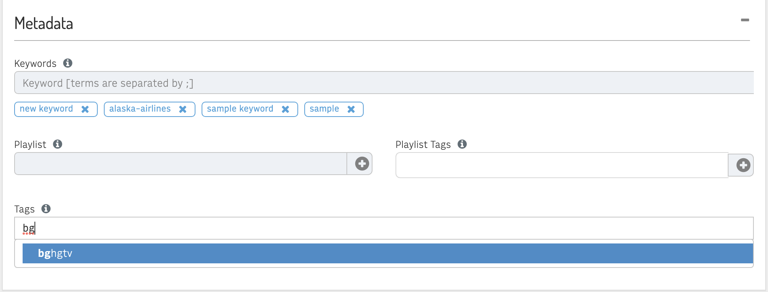
Task: Click into the Playlist input field
Action: tap(181, 164)
